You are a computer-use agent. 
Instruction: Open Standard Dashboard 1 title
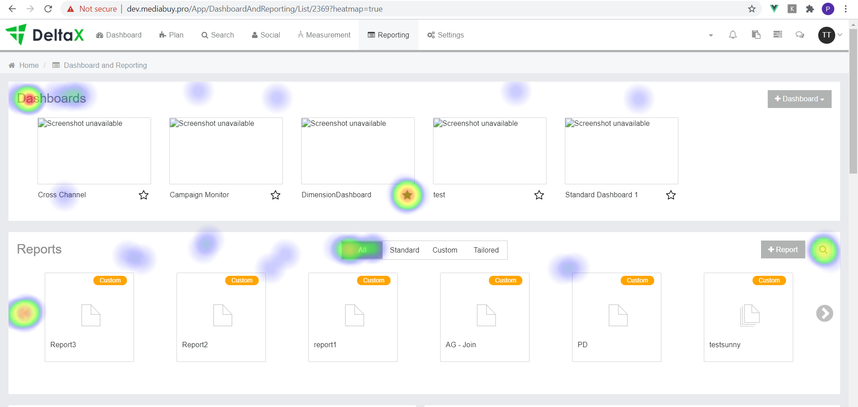coord(601,195)
